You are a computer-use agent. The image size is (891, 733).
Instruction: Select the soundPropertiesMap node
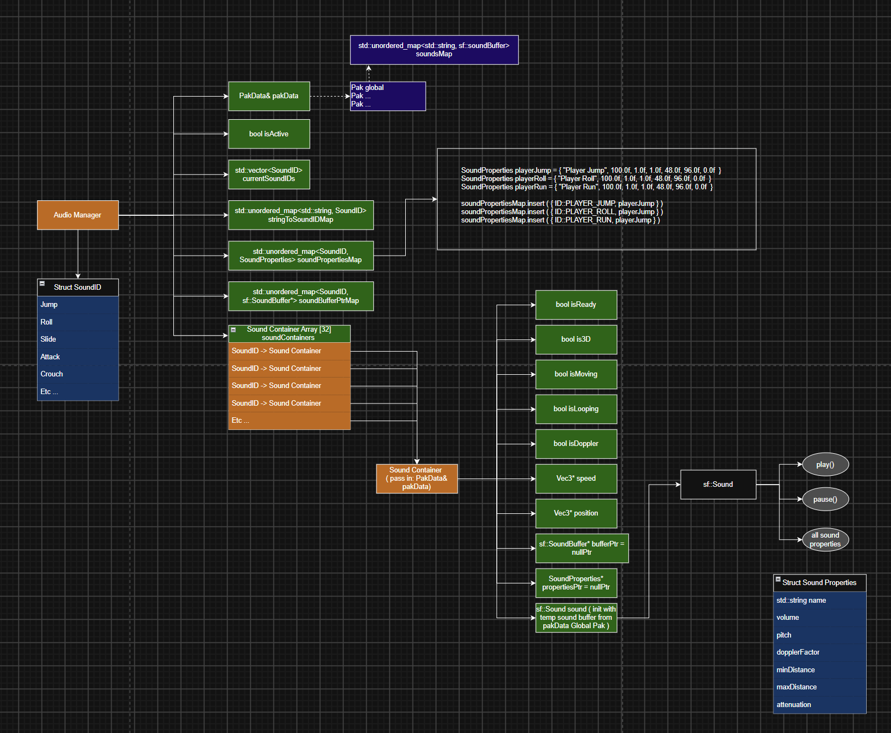(x=301, y=256)
